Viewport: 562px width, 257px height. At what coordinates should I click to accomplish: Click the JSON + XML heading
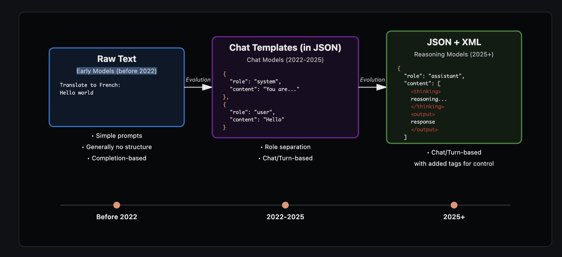pyautogui.click(x=454, y=42)
